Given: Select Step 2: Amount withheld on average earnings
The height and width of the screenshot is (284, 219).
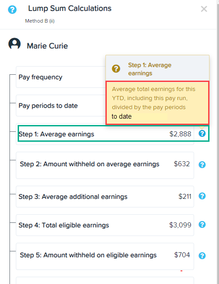Looking at the screenshot, I should pos(105,165).
